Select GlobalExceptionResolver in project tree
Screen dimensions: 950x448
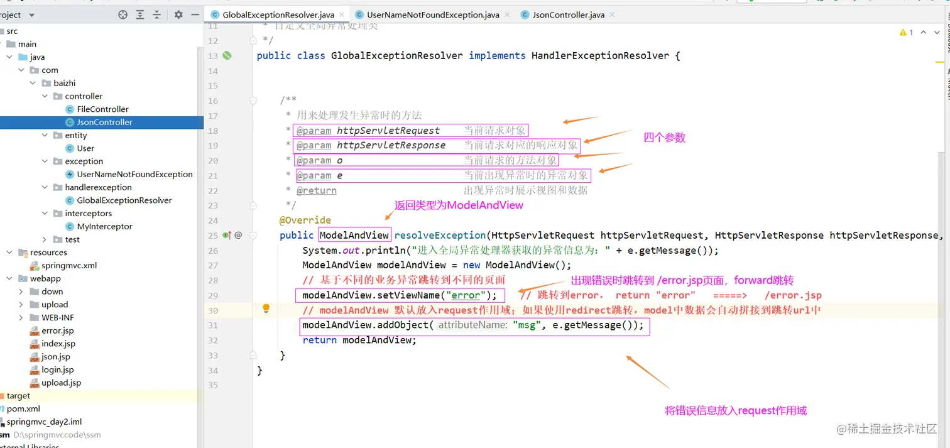(x=124, y=200)
